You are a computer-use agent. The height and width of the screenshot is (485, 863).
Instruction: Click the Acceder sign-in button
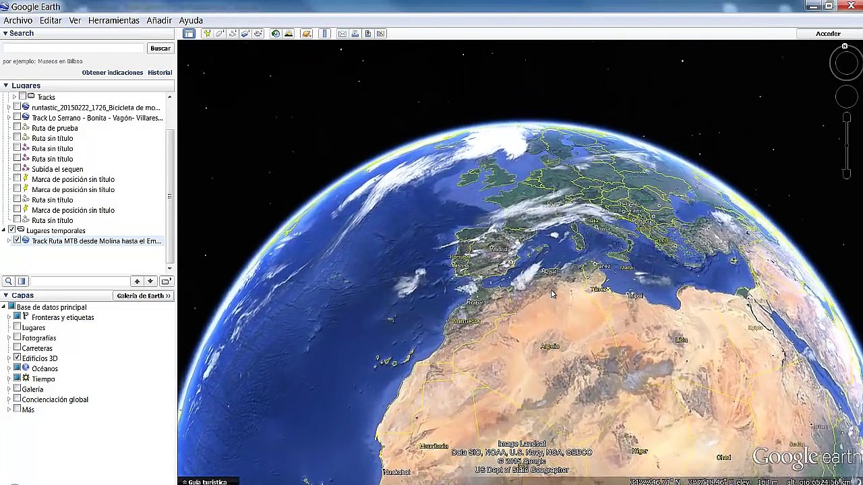tap(828, 34)
